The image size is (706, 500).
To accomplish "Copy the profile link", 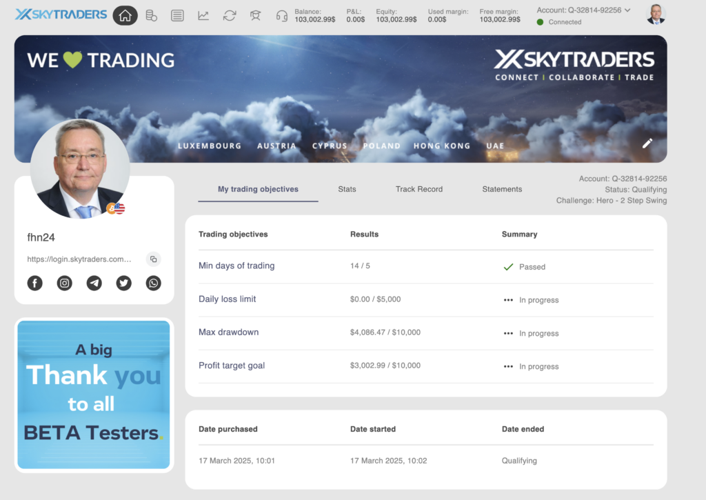I will (x=154, y=259).
